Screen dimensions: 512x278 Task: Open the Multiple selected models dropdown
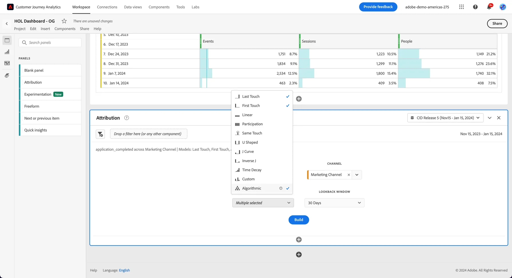click(x=263, y=203)
